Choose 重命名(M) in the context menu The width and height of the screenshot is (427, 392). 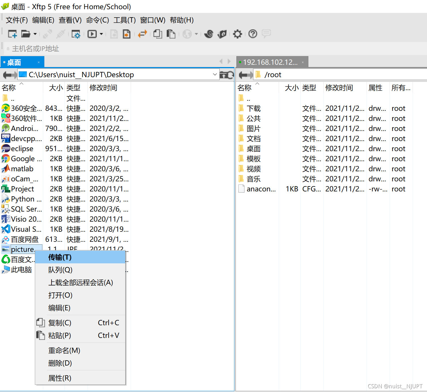pos(80,351)
